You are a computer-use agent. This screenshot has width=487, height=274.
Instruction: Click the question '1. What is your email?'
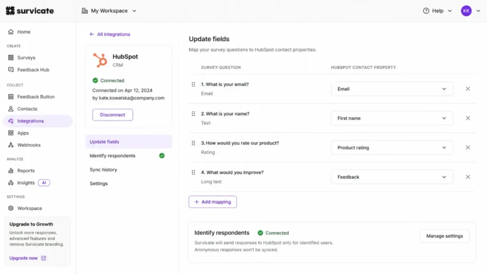[225, 85]
